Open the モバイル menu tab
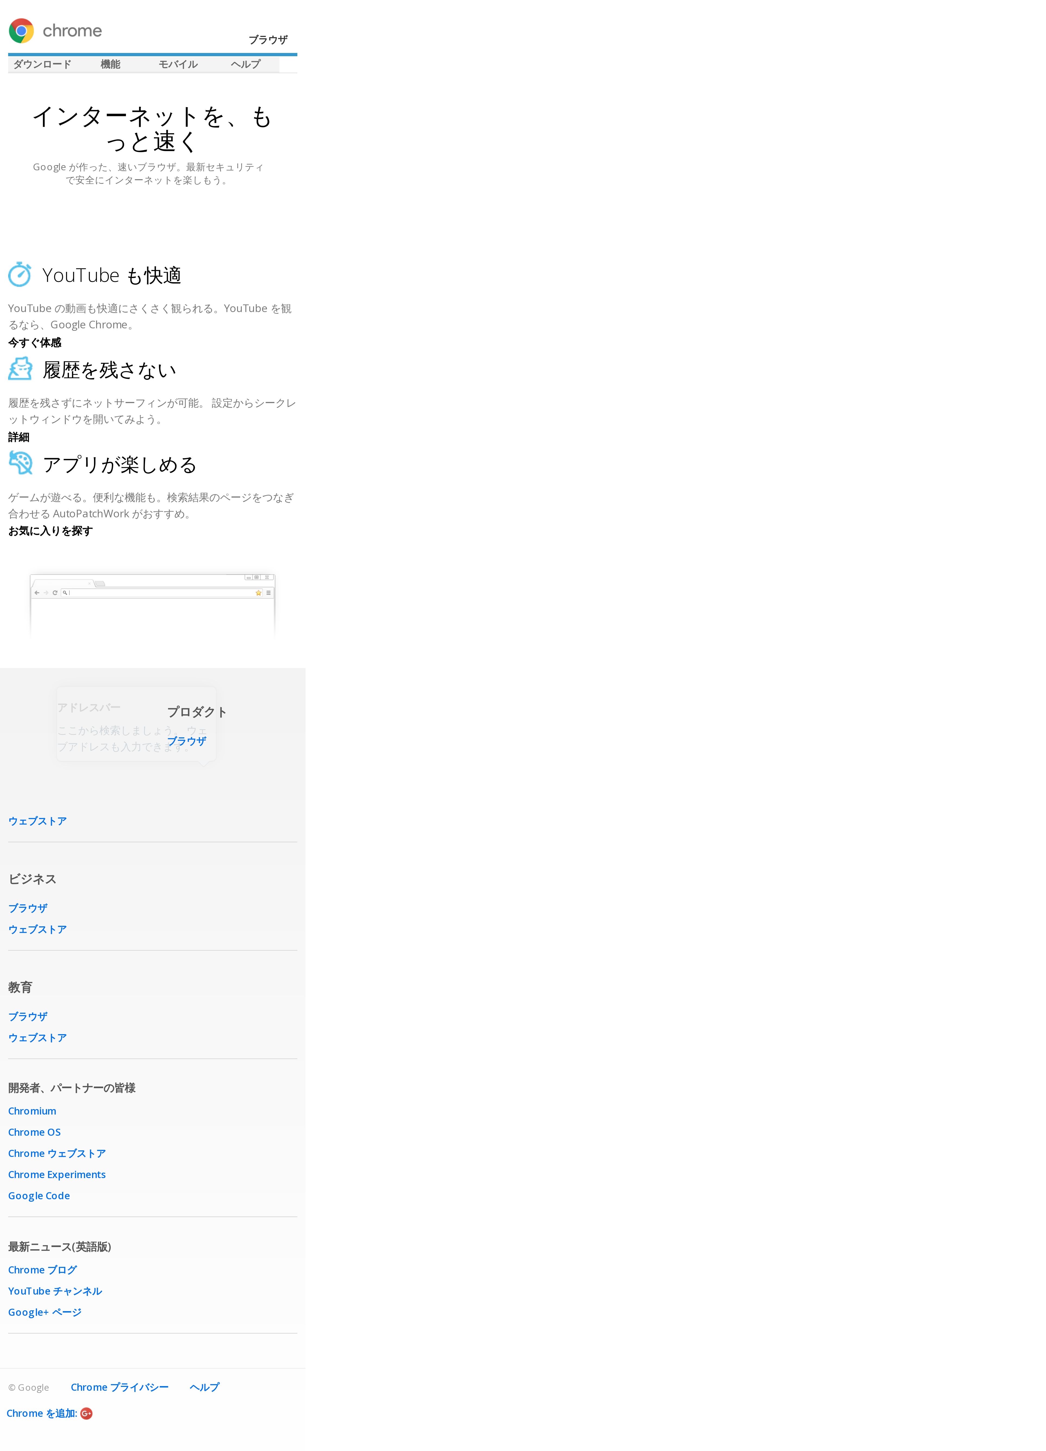 (178, 64)
